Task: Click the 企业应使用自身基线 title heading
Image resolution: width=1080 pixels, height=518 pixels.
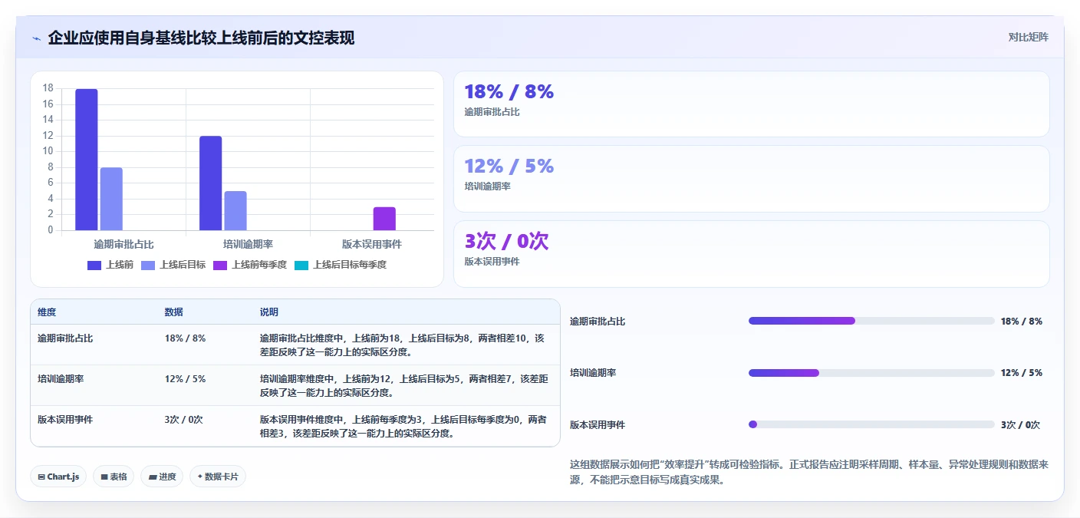Action: coord(201,38)
